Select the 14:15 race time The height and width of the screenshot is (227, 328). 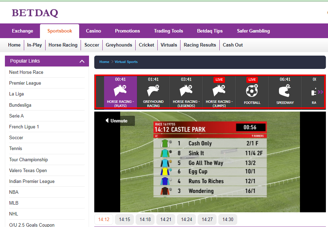point(124,220)
